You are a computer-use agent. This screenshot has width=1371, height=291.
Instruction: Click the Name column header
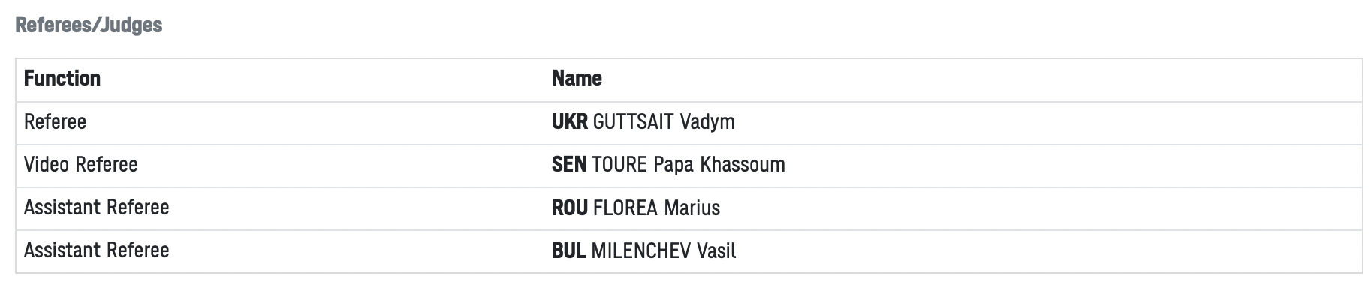pos(577,78)
